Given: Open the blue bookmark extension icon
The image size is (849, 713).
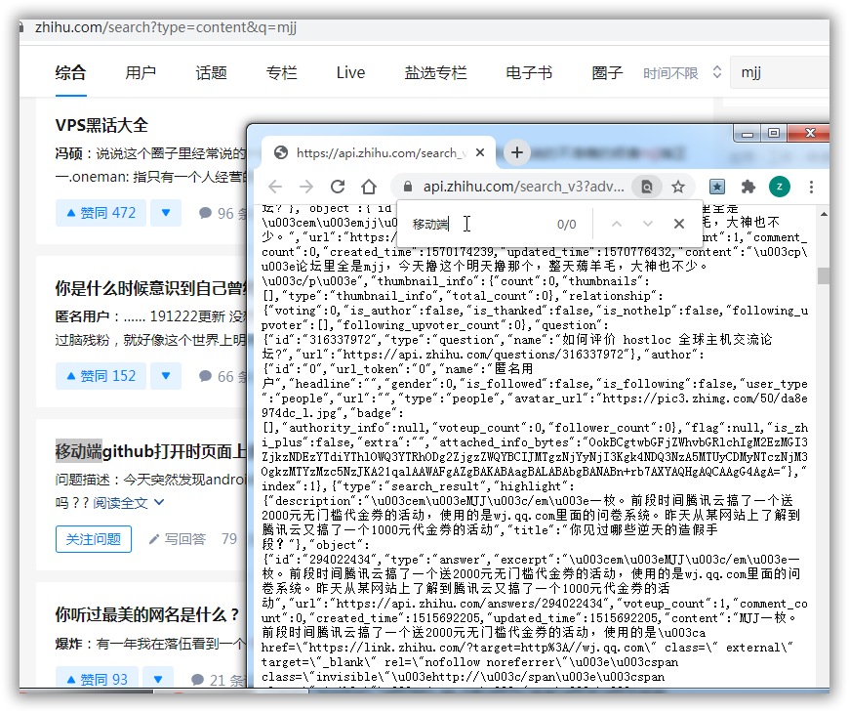Looking at the screenshot, I should point(717,187).
